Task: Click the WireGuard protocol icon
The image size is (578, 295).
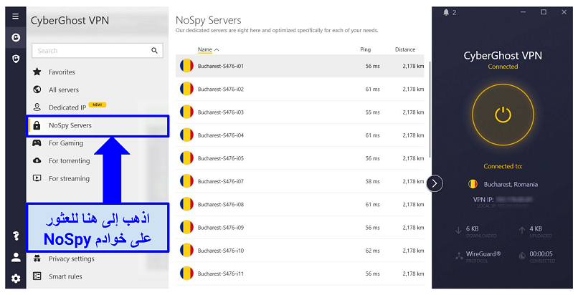Action: [x=459, y=256]
